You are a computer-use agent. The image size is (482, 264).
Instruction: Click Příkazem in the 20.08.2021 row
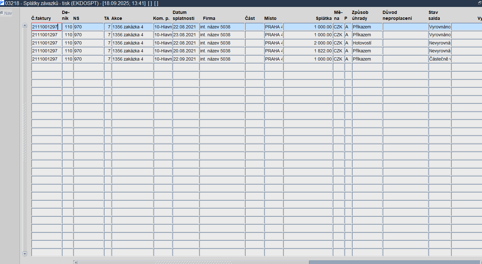(367, 51)
